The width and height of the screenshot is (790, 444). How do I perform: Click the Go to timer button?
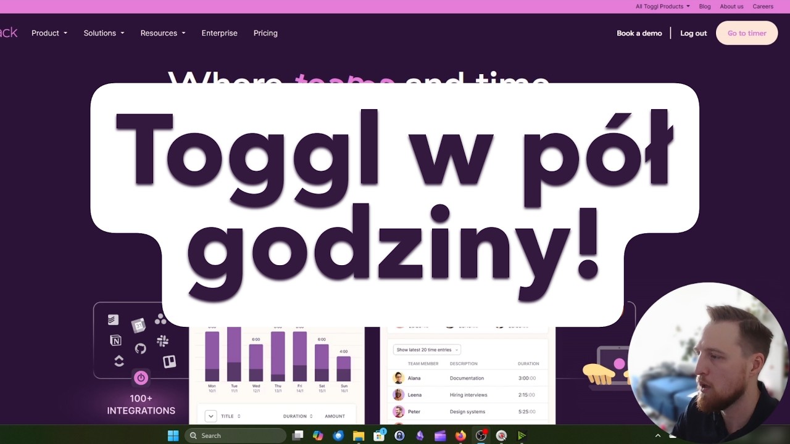pyautogui.click(x=747, y=33)
